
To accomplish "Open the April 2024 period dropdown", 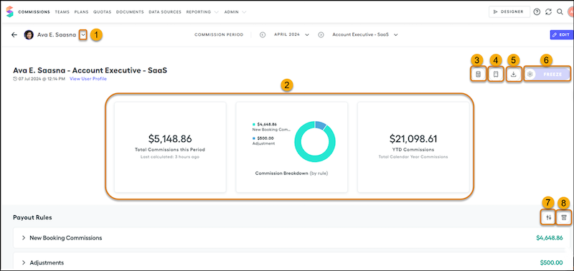I will pyautogui.click(x=292, y=34).
